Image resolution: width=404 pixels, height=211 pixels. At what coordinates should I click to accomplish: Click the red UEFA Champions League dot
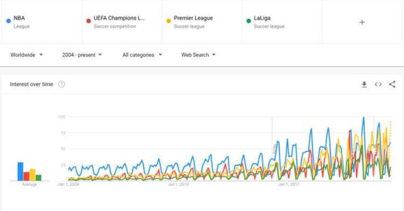(x=89, y=21)
